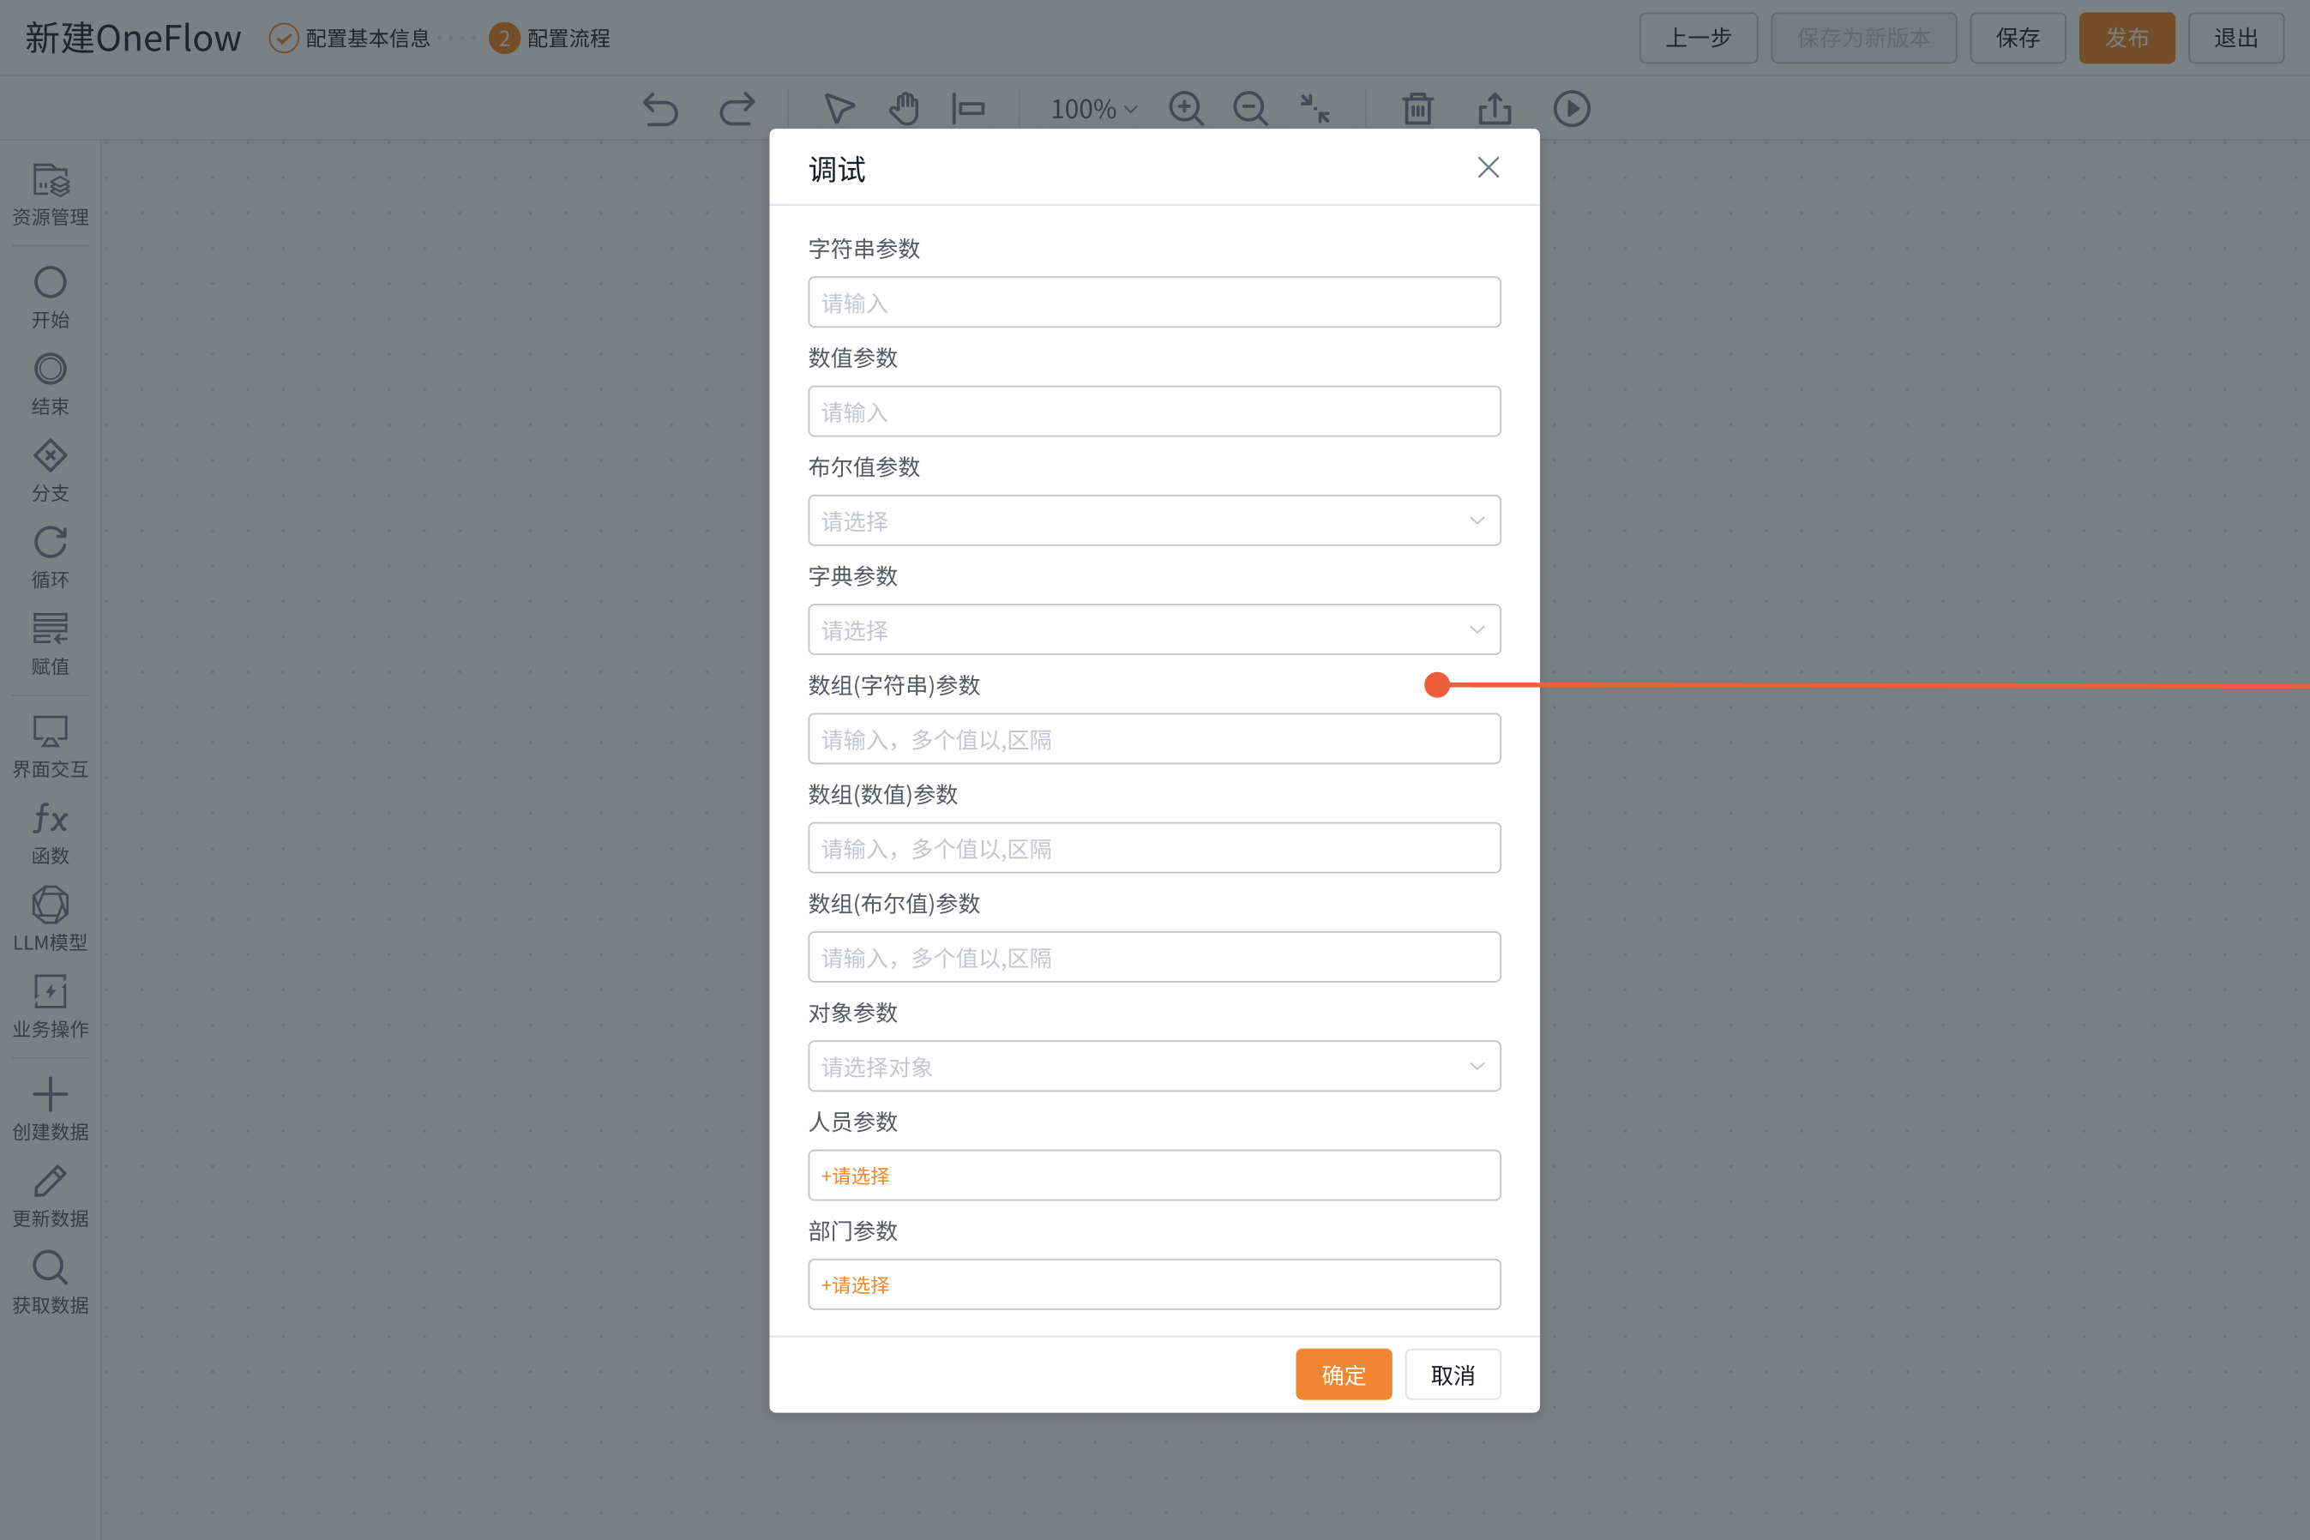Click the undo arrow in toolbar
This screenshot has height=1540, width=2310.
pyautogui.click(x=660, y=109)
